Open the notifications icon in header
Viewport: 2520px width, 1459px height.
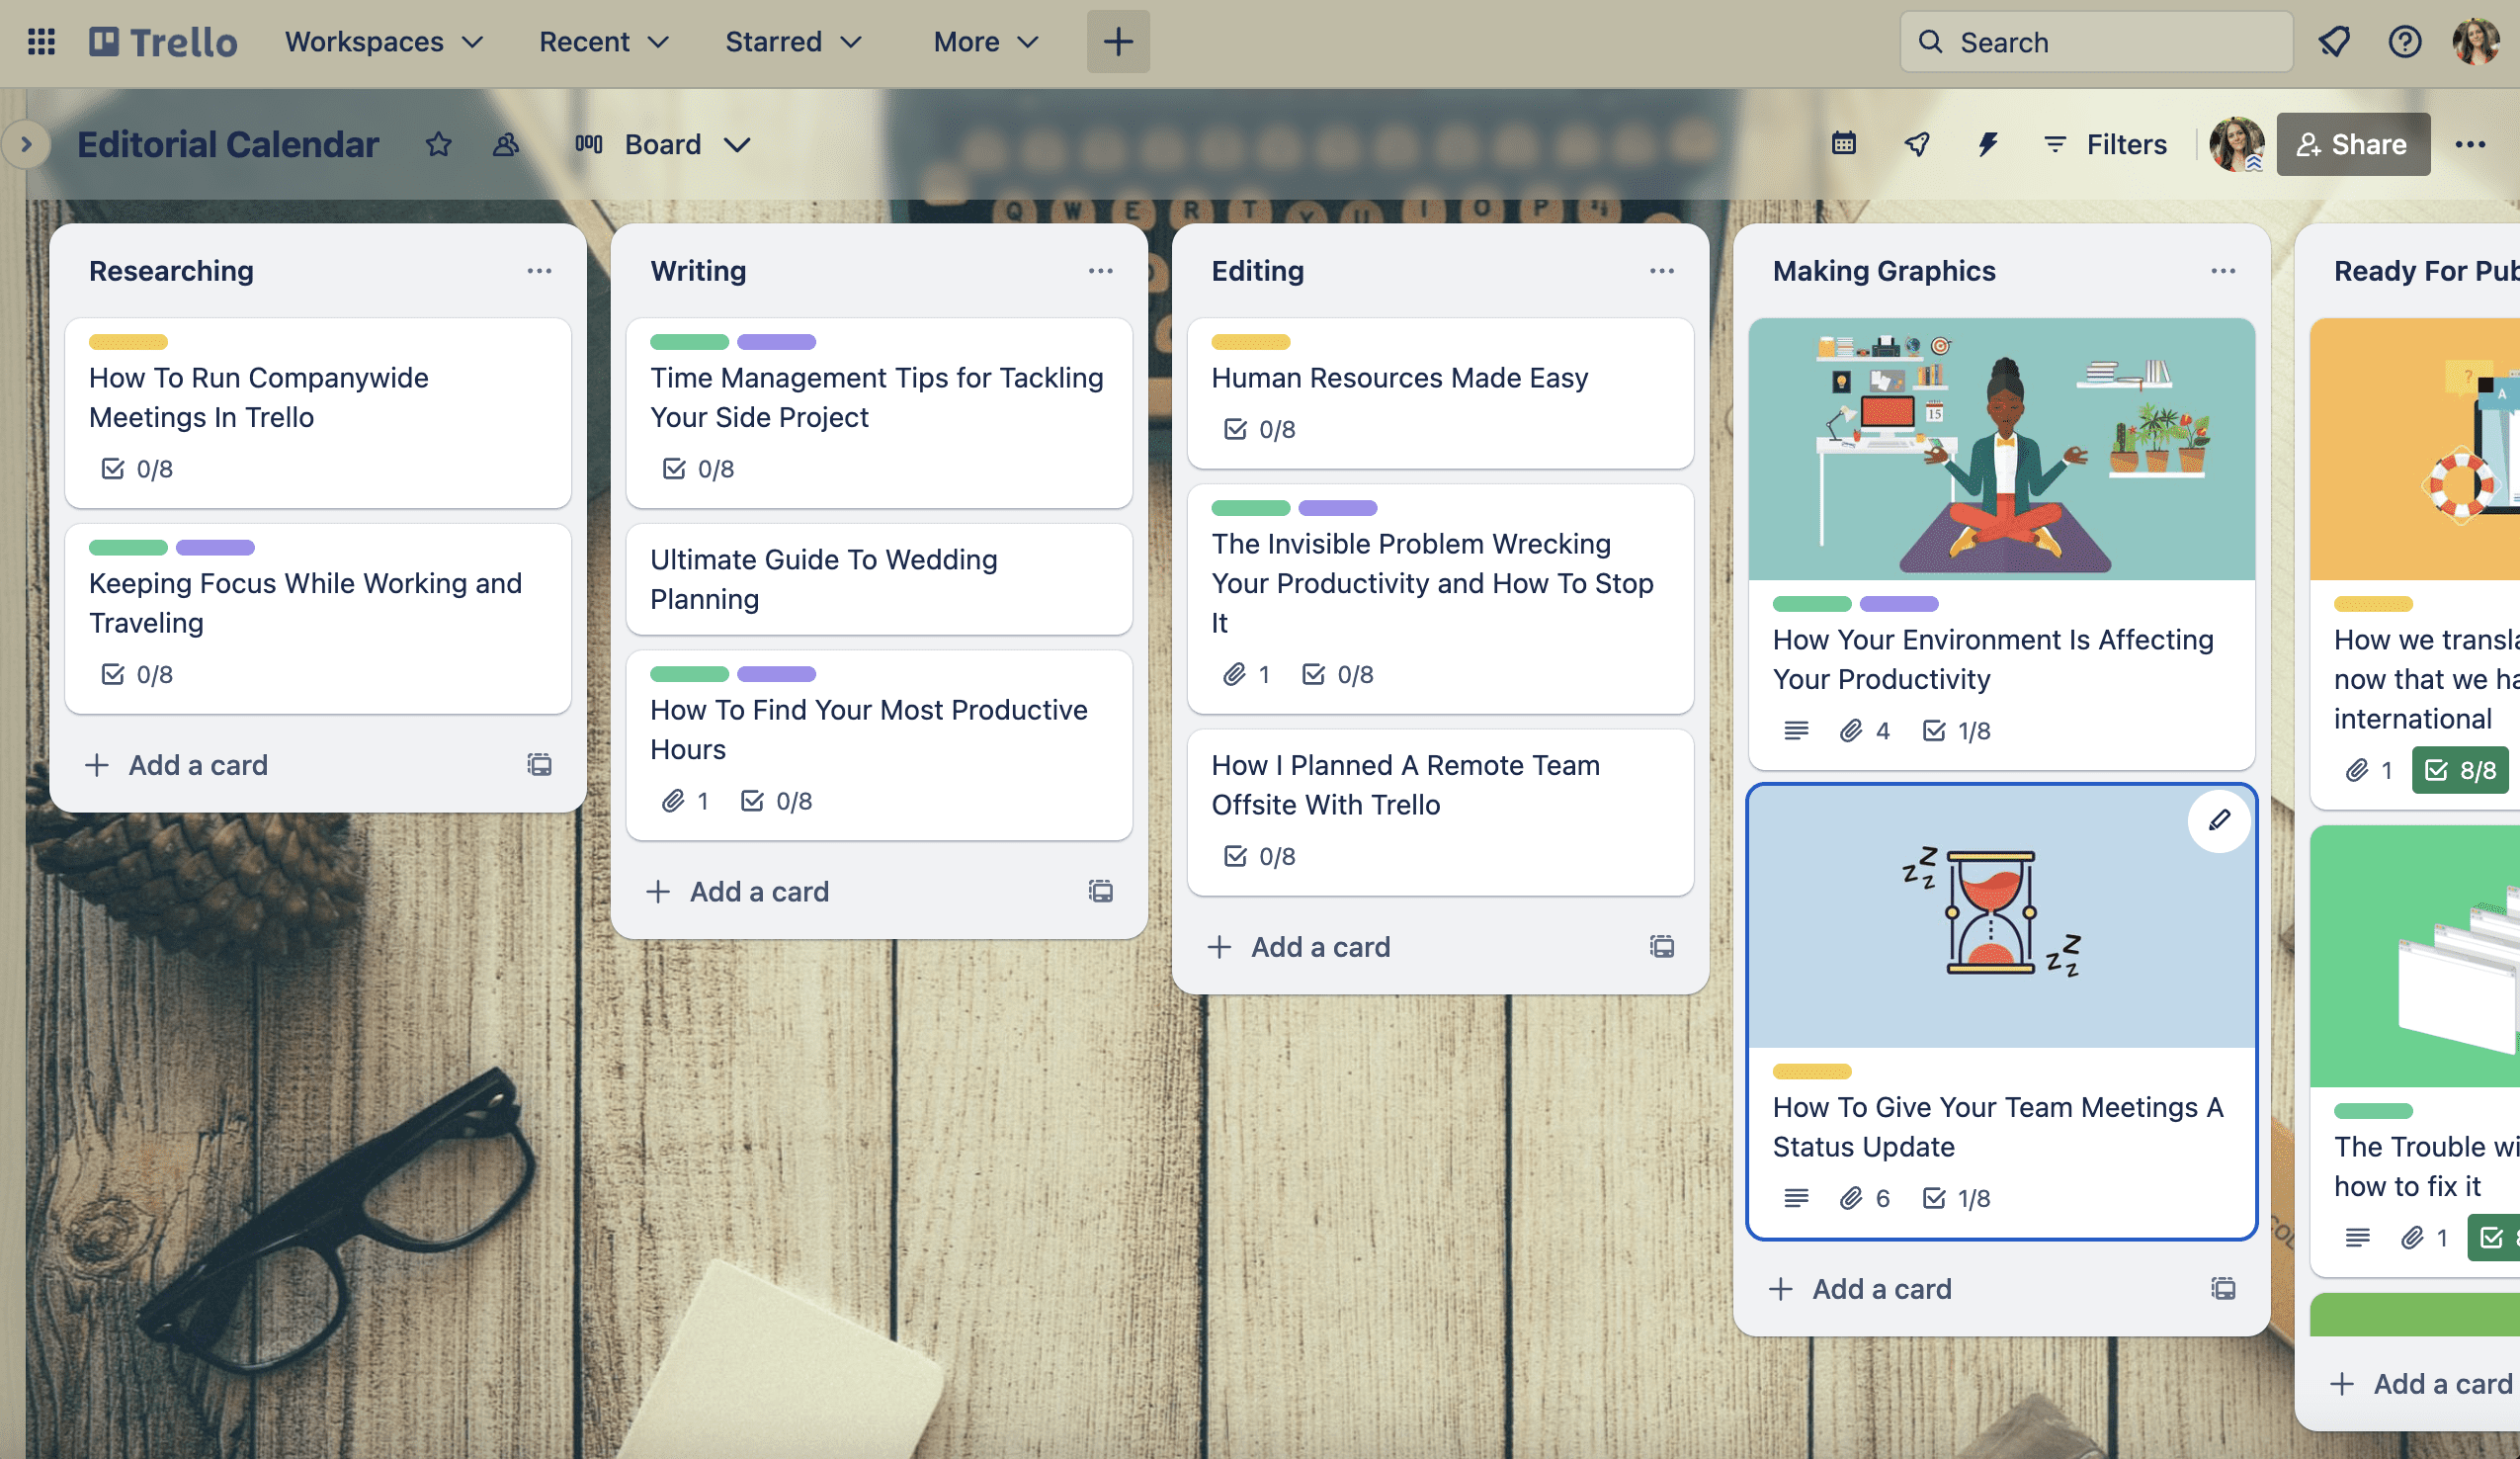click(x=2333, y=42)
